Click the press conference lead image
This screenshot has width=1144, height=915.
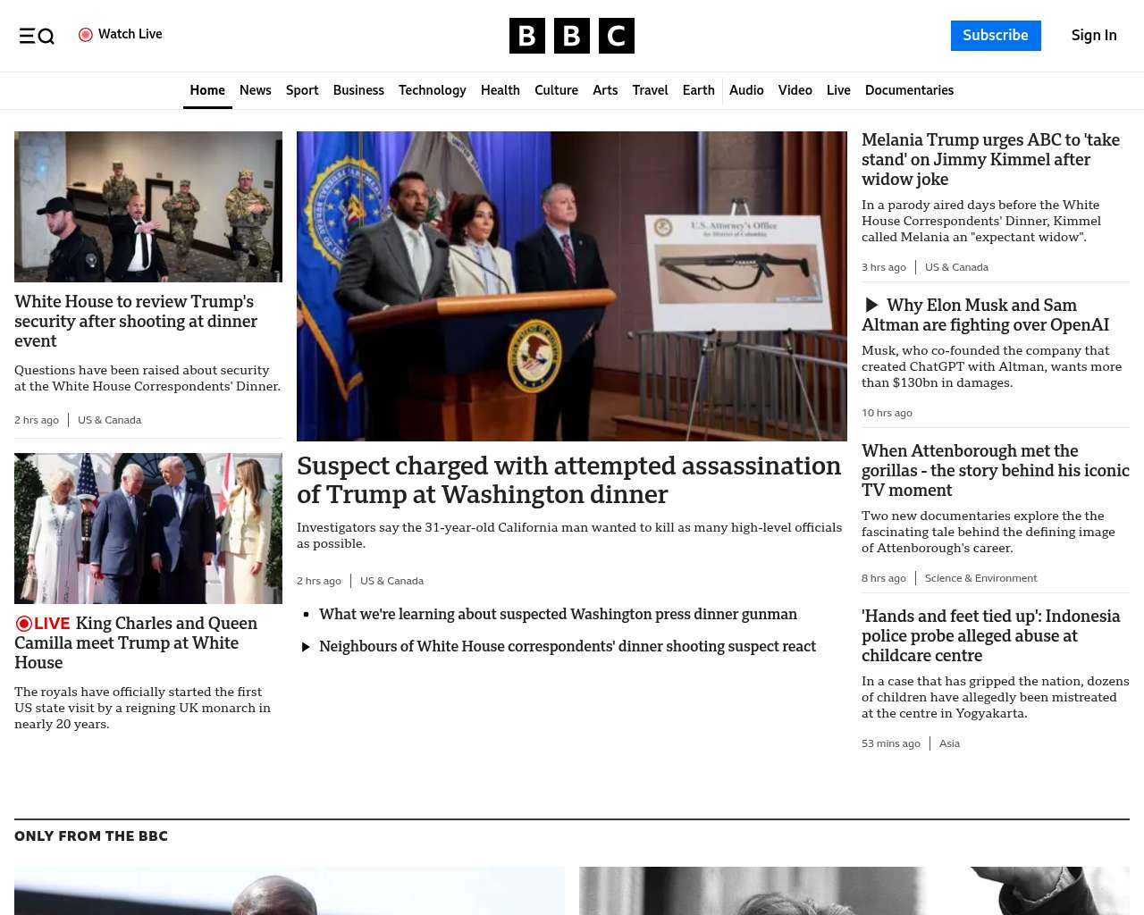pos(572,286)
